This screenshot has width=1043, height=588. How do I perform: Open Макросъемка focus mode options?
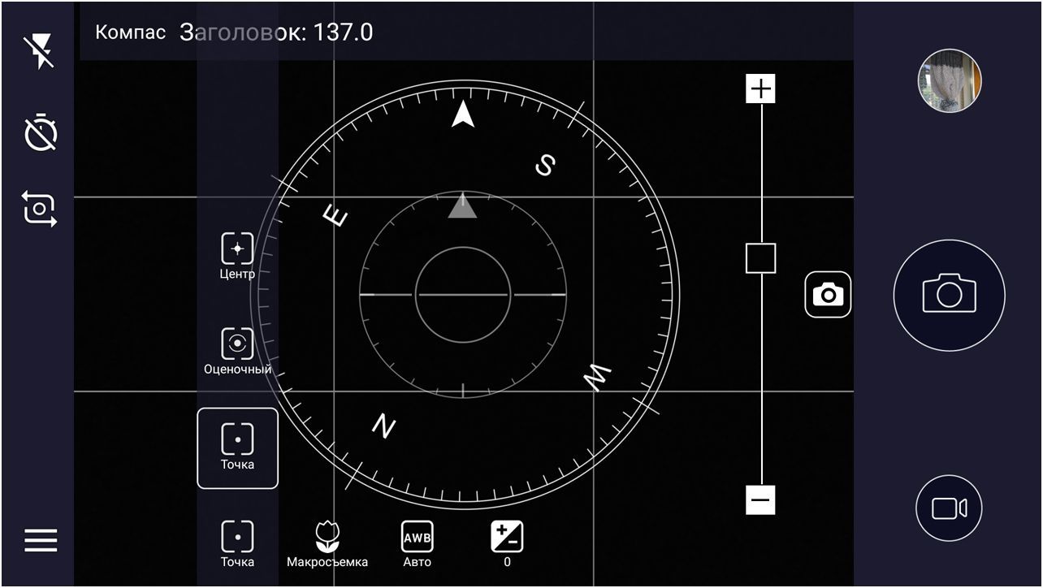(x=327, y=543)
